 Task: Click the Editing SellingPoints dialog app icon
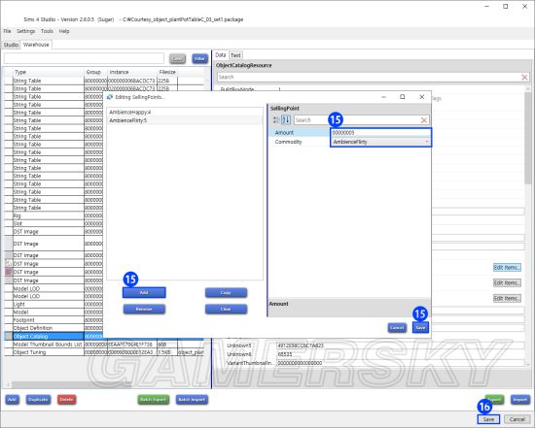click(x=110, y=97)
